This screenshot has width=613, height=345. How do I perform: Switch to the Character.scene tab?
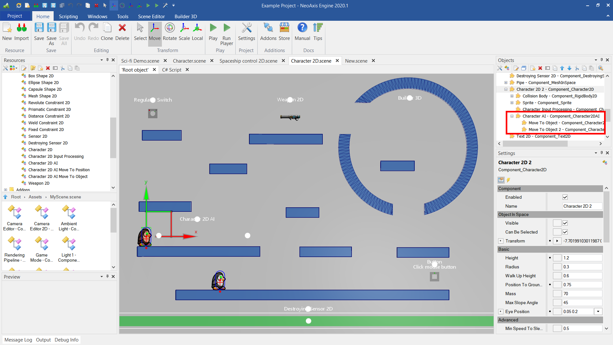coord(189,61)
